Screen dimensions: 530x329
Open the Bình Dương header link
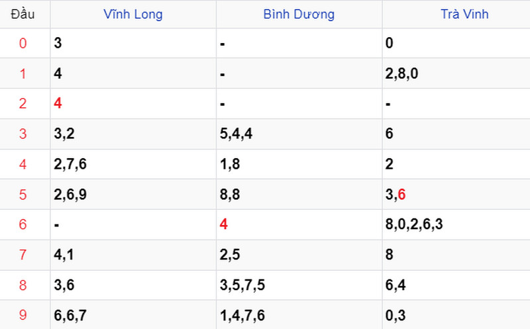pyautogui.click(x=299, y=14)
